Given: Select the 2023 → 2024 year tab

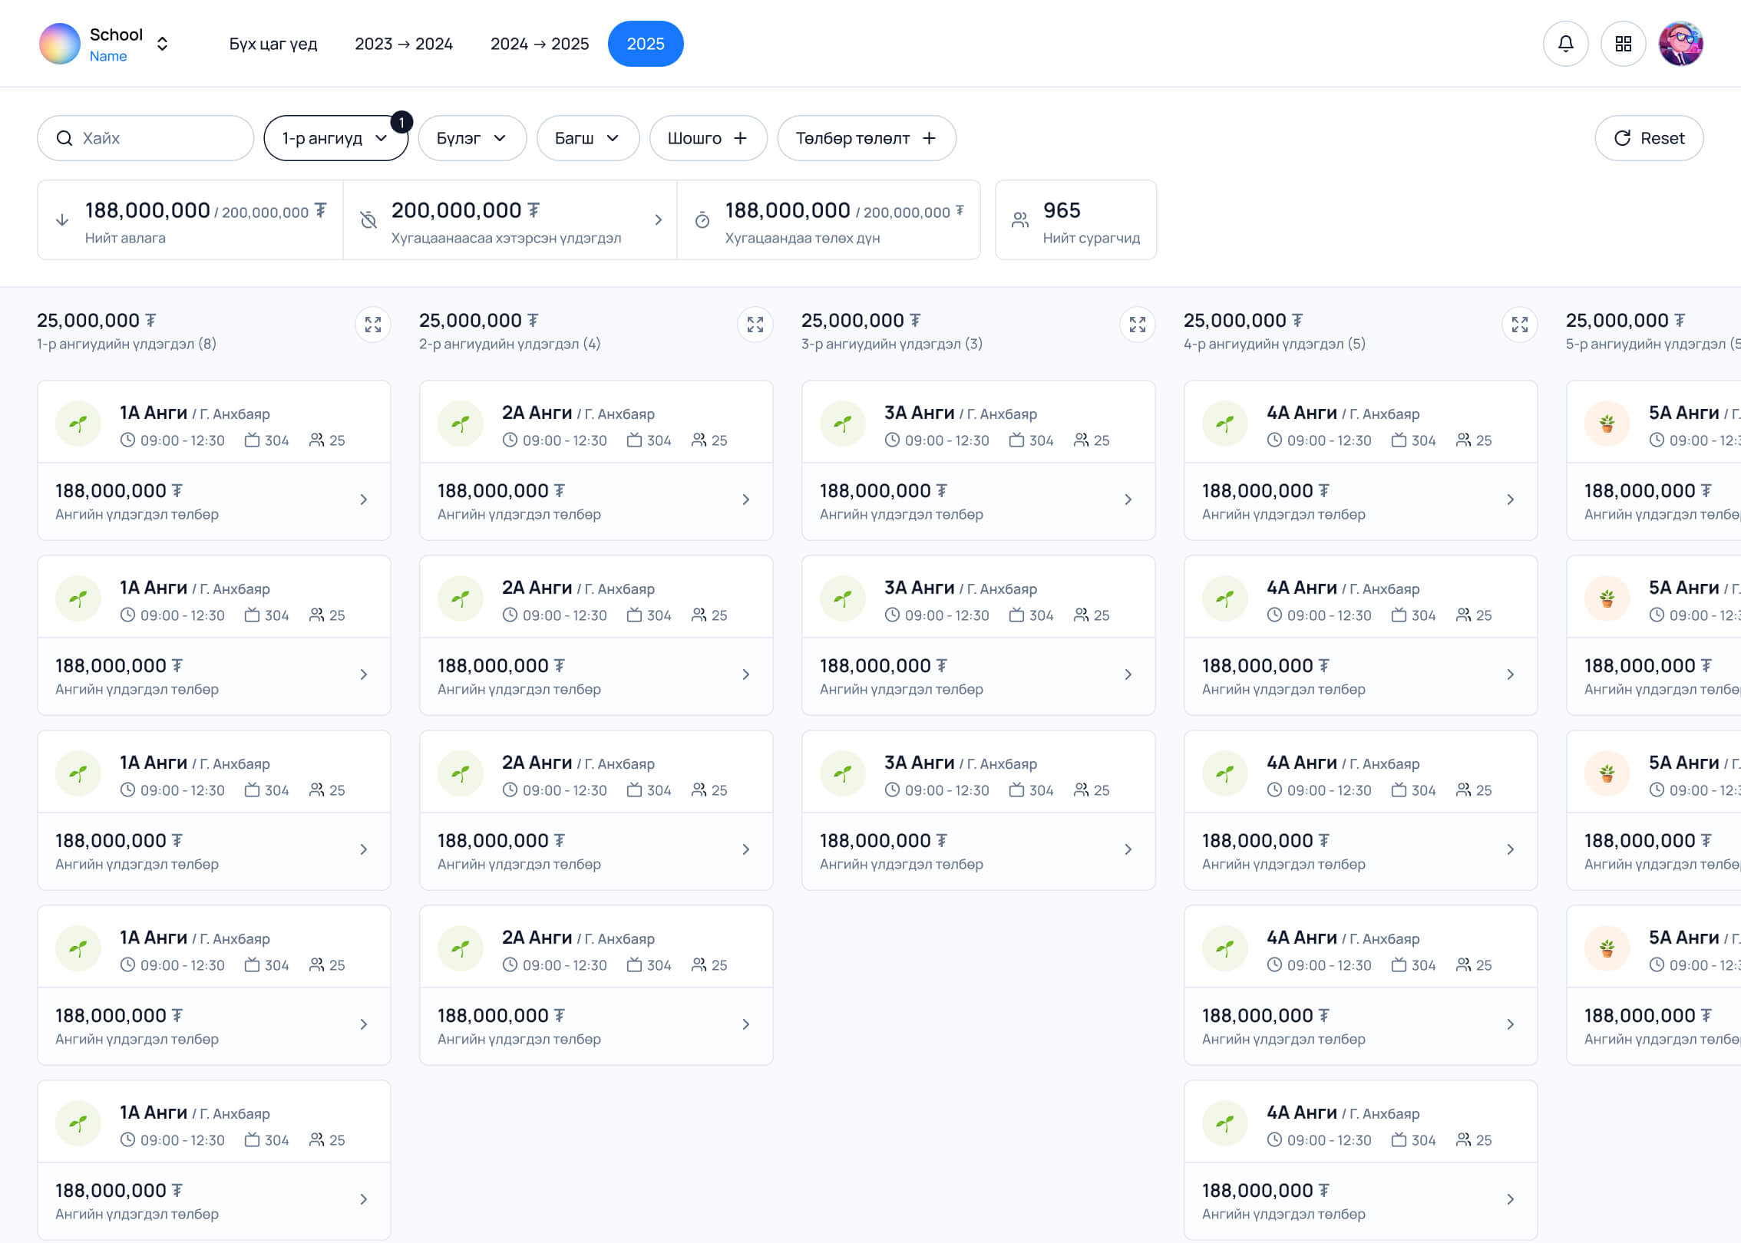Looking at the screenshot, I should (404, 44).
